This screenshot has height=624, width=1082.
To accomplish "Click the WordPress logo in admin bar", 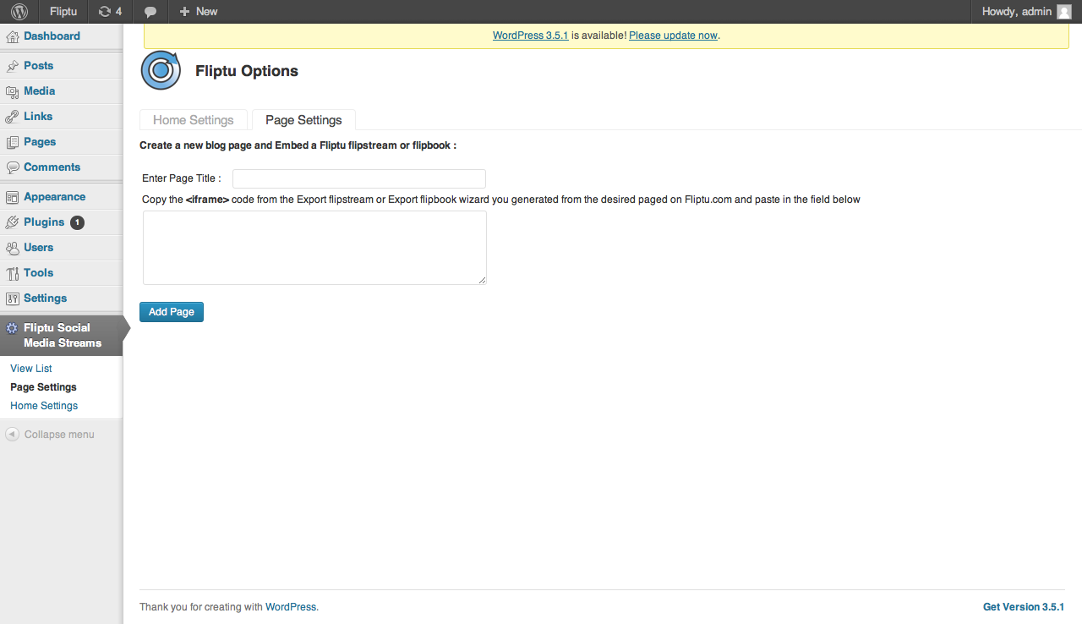I will coord(19,12).
